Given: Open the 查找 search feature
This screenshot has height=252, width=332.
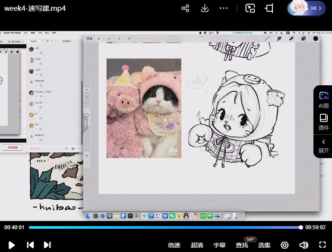Looking at the screenshot, I should pos(242,245).
